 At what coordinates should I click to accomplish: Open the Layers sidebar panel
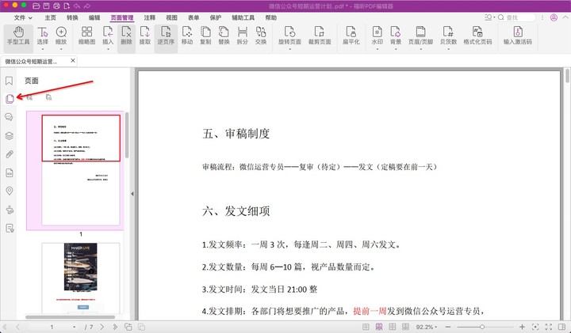pos(9,135)
